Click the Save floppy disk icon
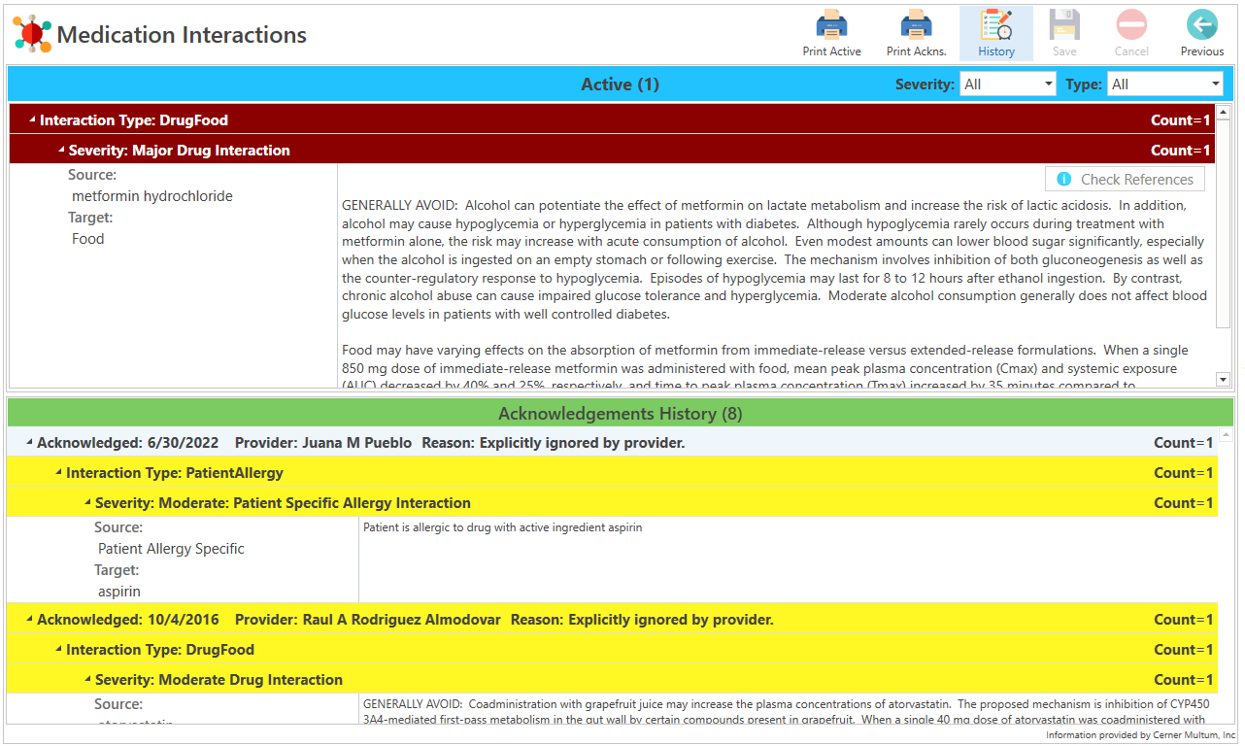 pos(1064,25)
